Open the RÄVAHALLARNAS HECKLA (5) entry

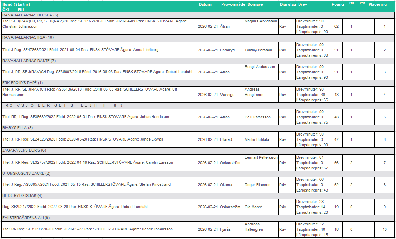(30, 15)
